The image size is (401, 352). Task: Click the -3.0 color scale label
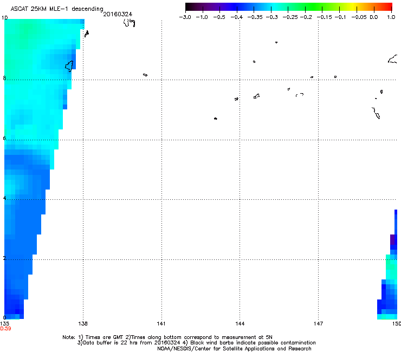coord(185,17)
